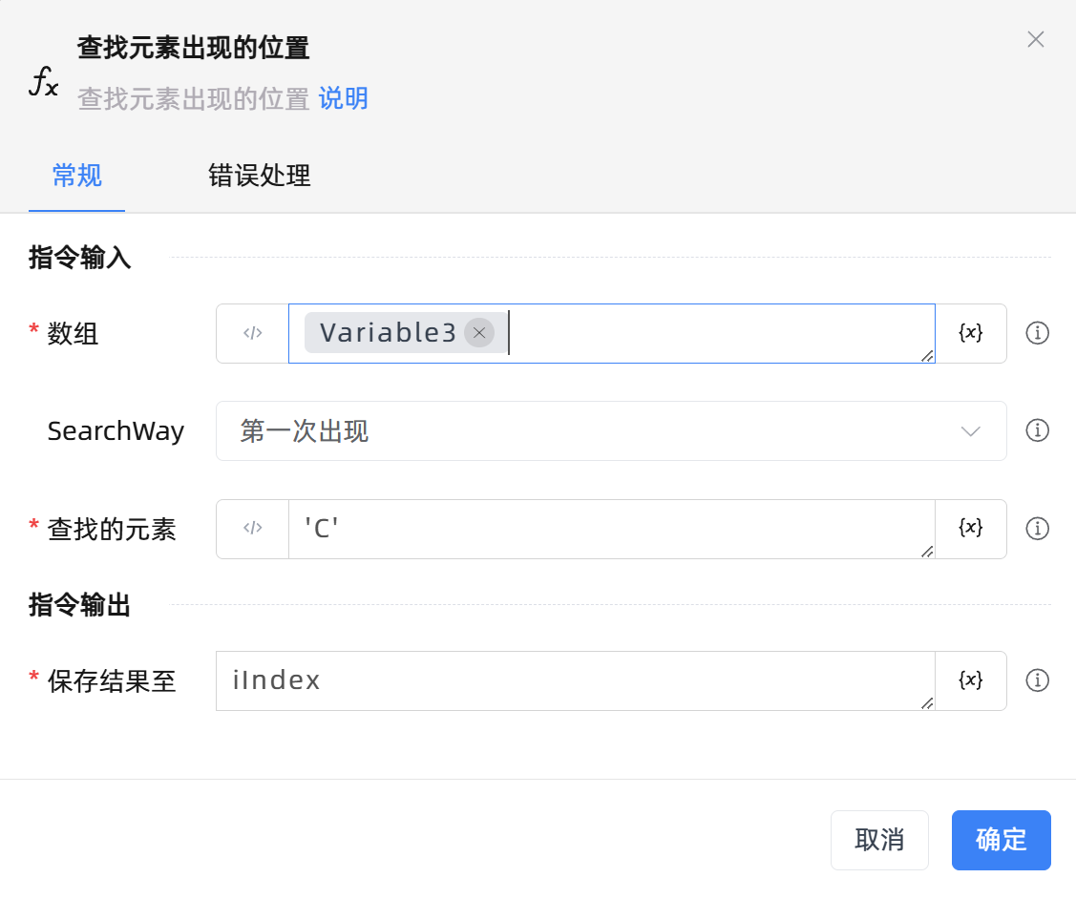
Task: Show info tooltip for 保存结果至
Action: (x=1037, y=681)
